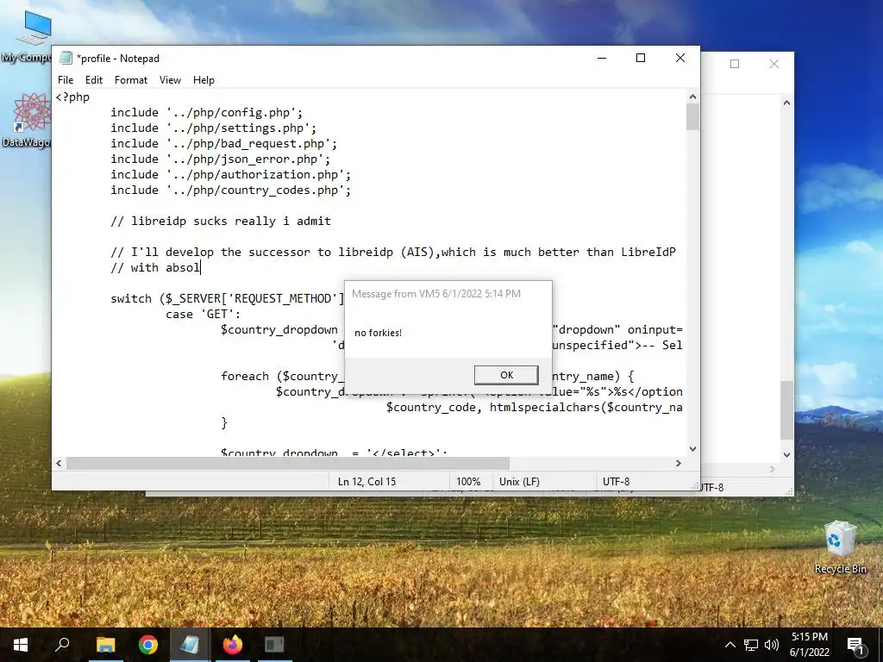Switch to Notepad taskbar icon
883x662 pixels.
190,645
